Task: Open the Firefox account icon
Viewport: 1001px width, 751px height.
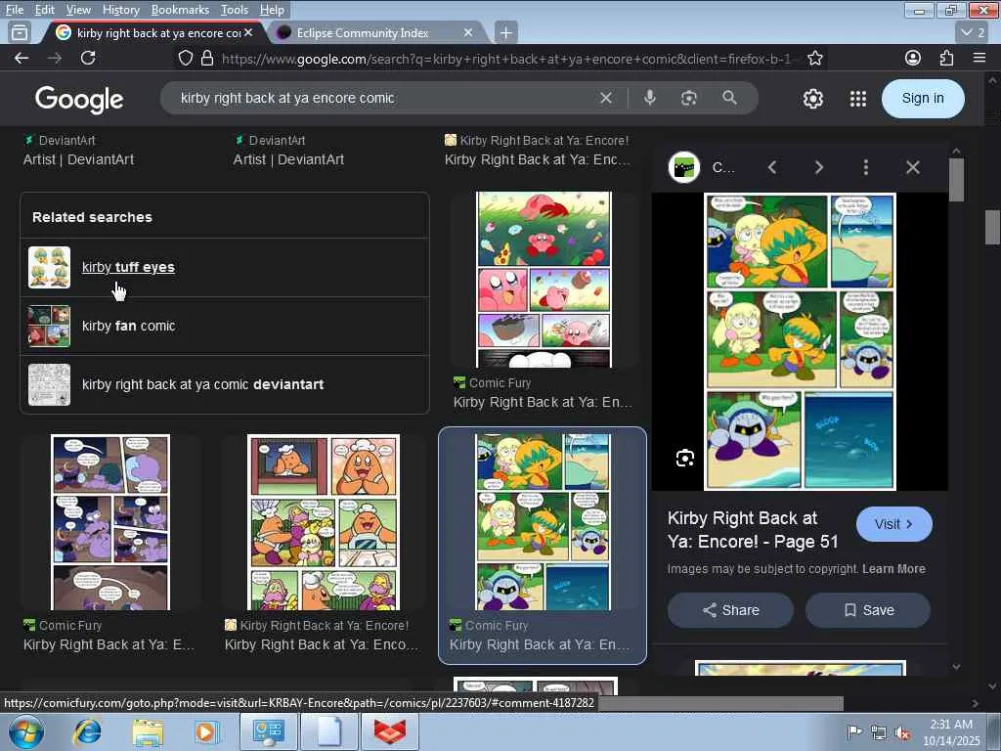Action: pos(913,58)
